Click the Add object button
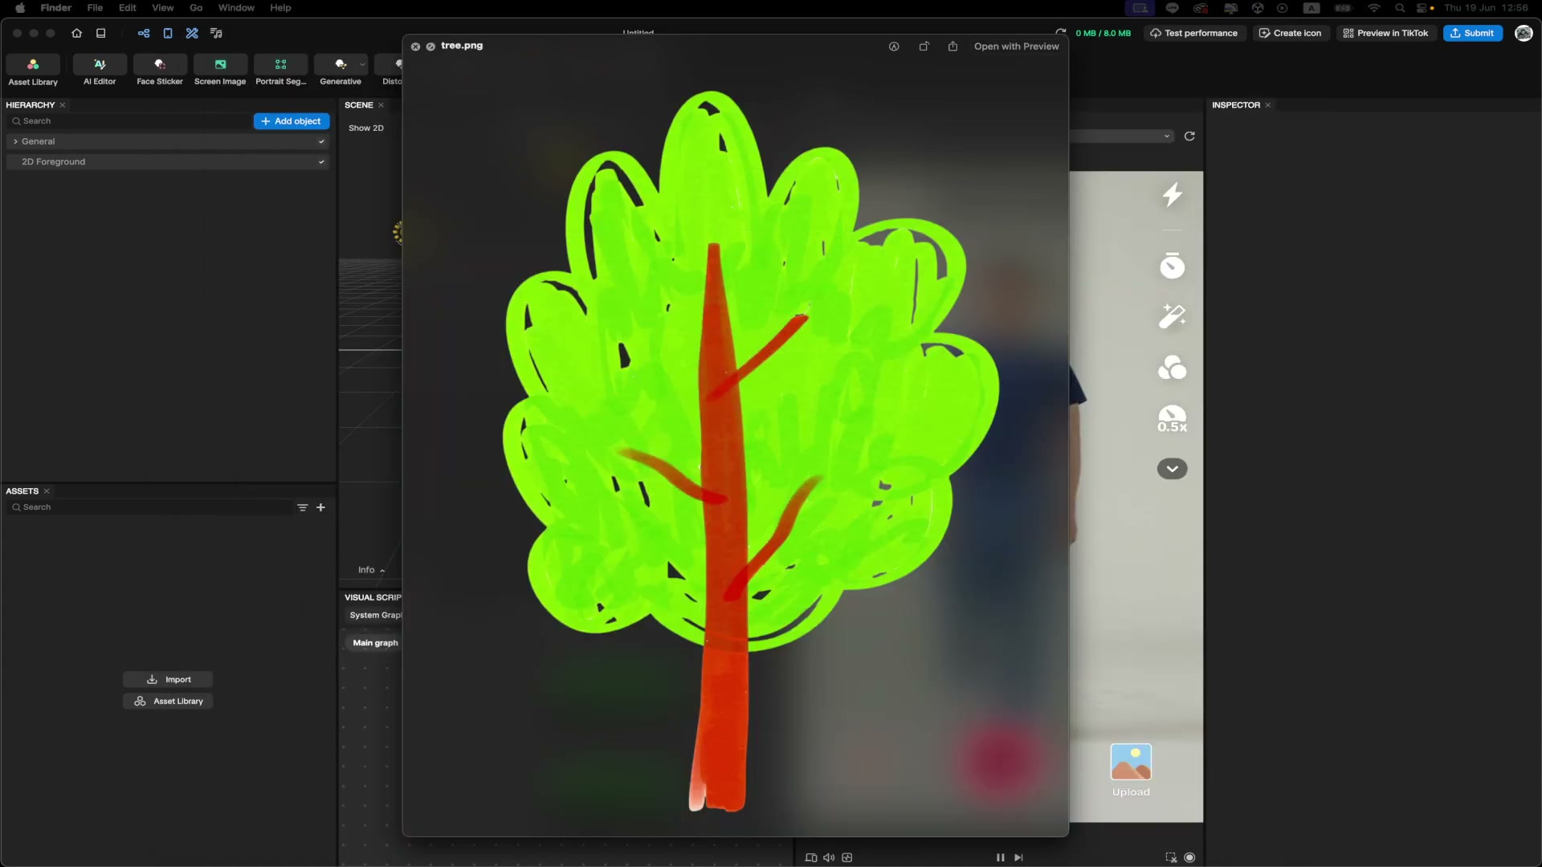The image size is (1542, 867). pyautogui.click(x=292, y=121)
